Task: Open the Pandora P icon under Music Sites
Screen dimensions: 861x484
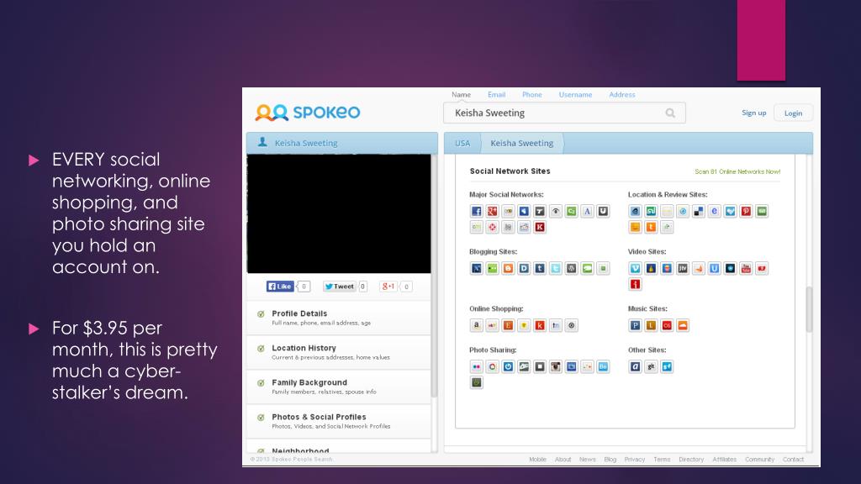Action: (635, 325)
